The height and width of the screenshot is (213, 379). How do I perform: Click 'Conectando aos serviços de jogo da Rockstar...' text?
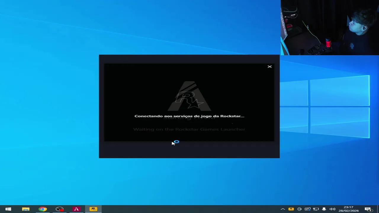(189, 116)
